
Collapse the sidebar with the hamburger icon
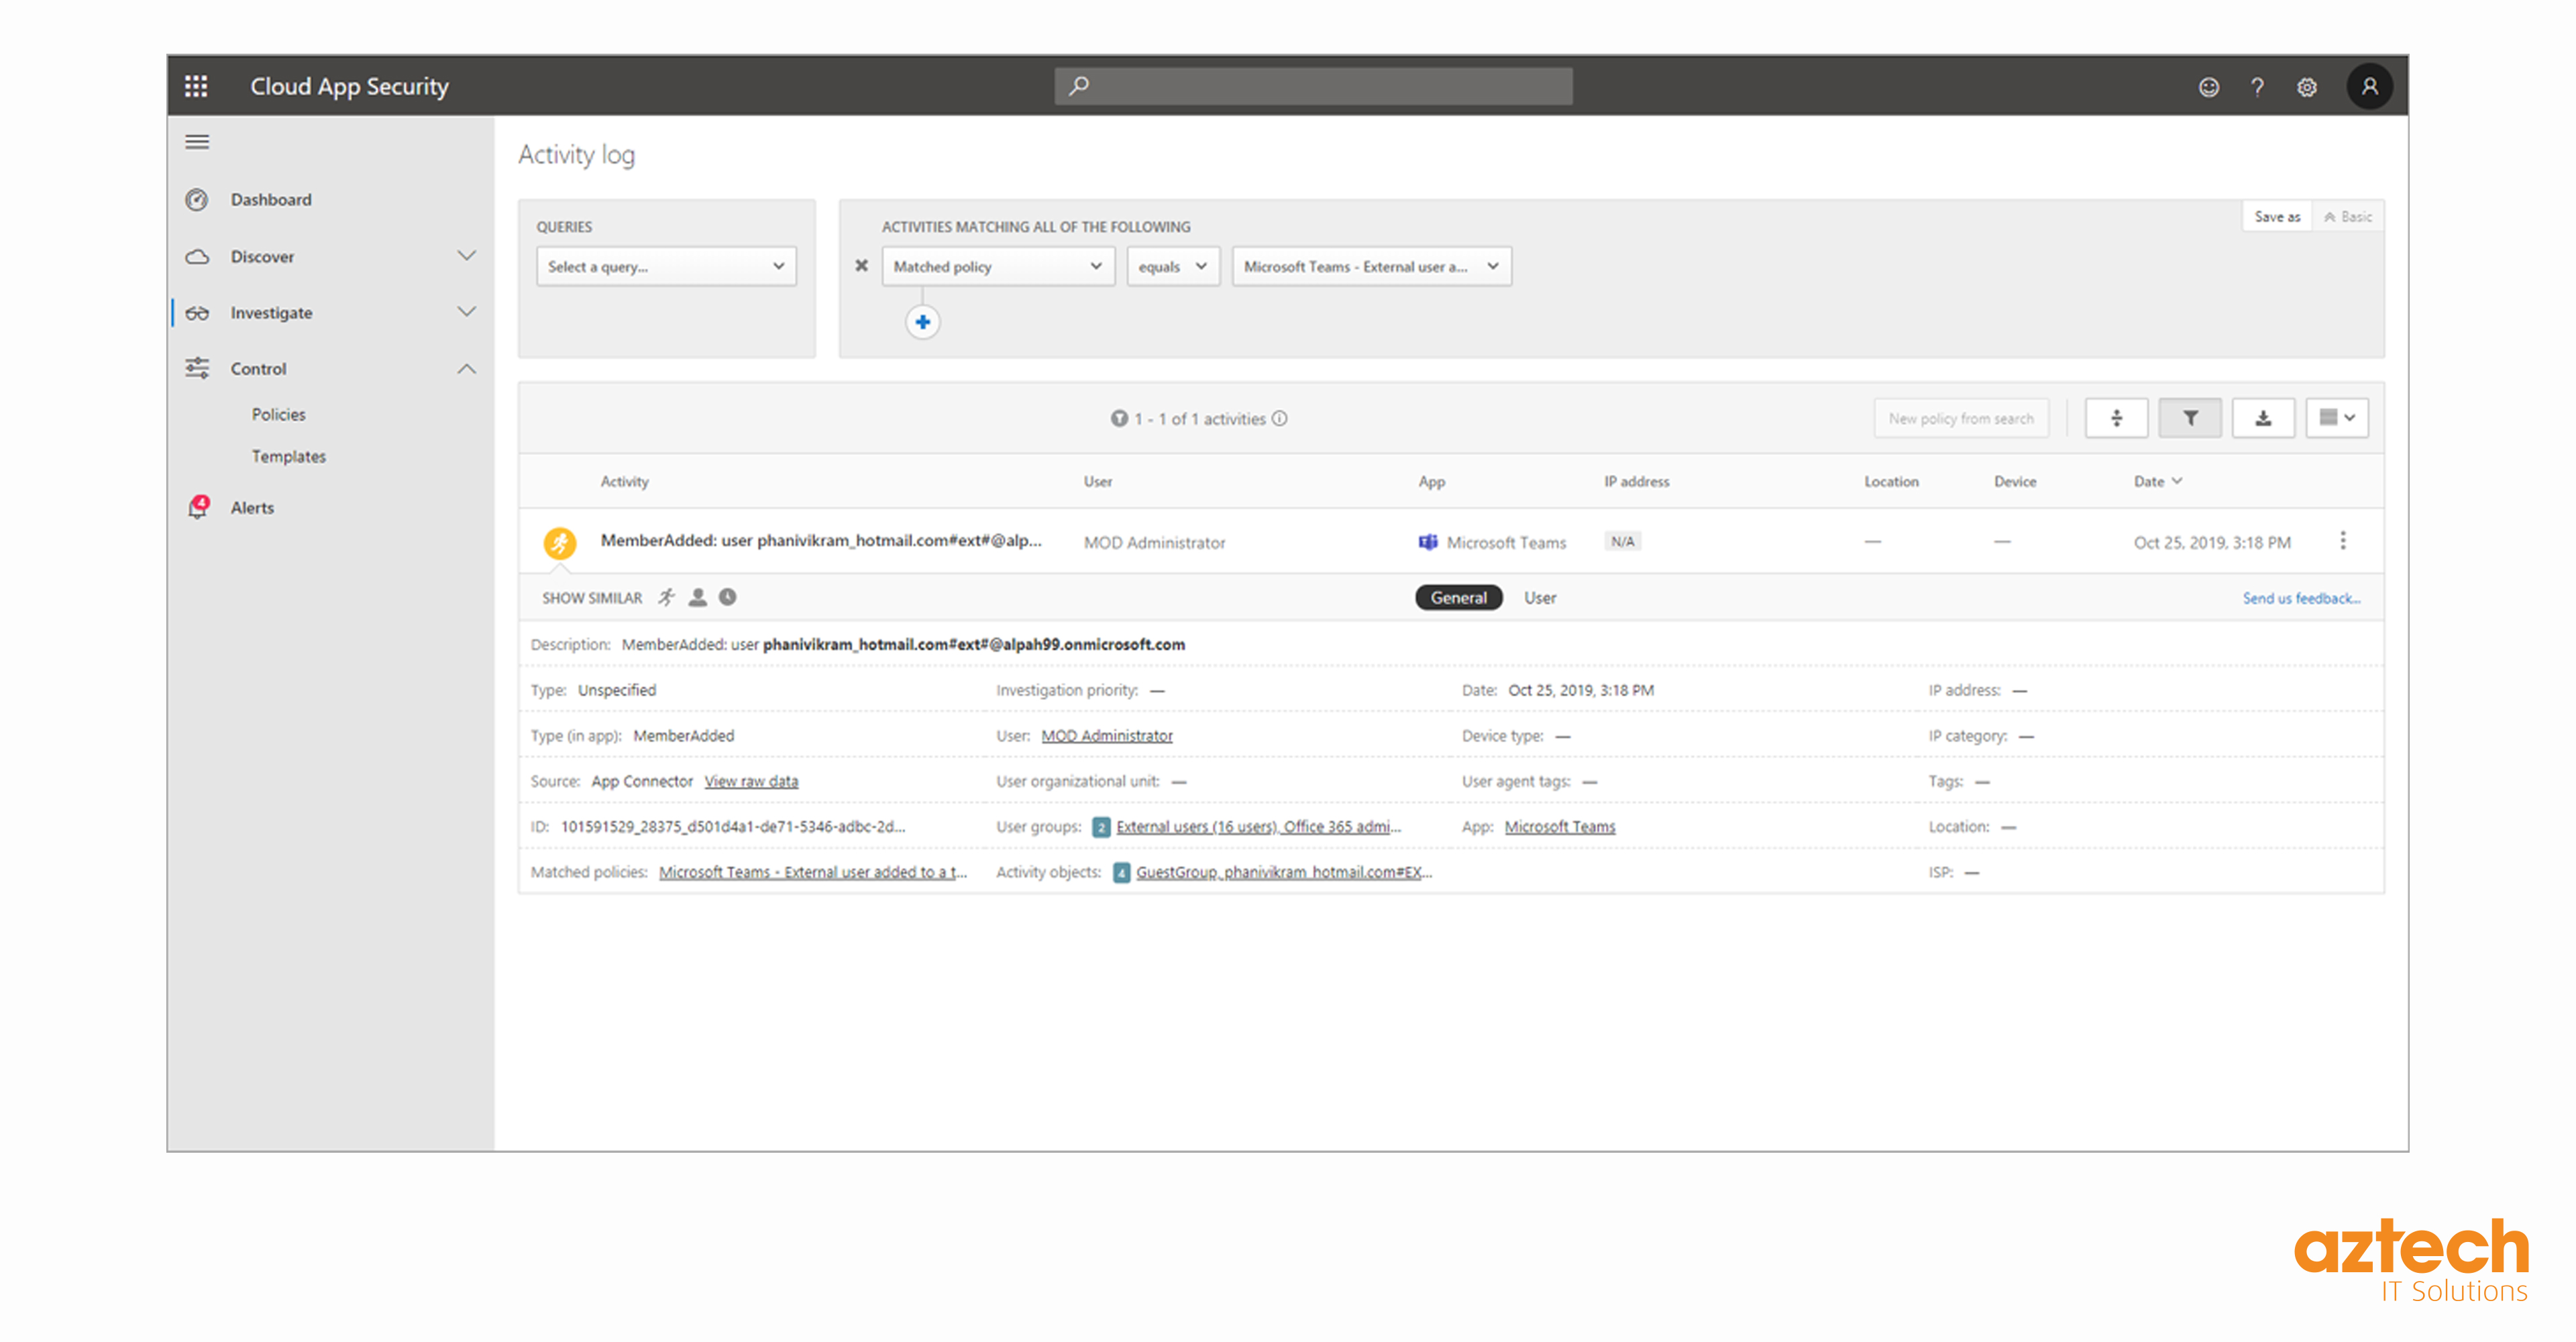pos(196,141)
